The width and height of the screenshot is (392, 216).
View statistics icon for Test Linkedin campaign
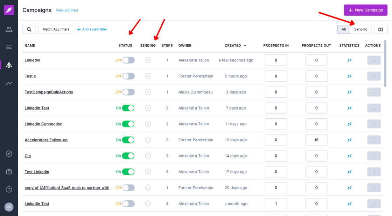click(349, 172)
